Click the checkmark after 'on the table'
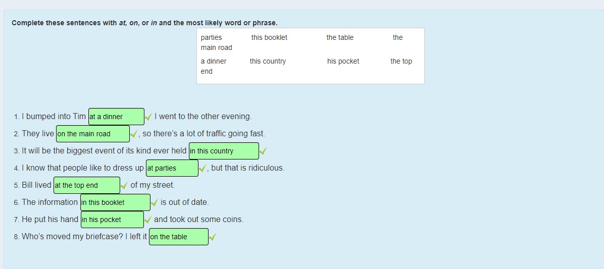The height and width of the screenshot is (269, 604). tap(213, 237)
